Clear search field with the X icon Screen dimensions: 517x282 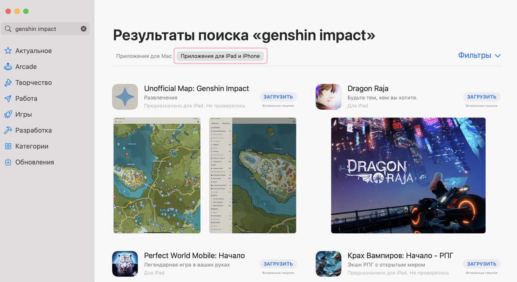83,29
